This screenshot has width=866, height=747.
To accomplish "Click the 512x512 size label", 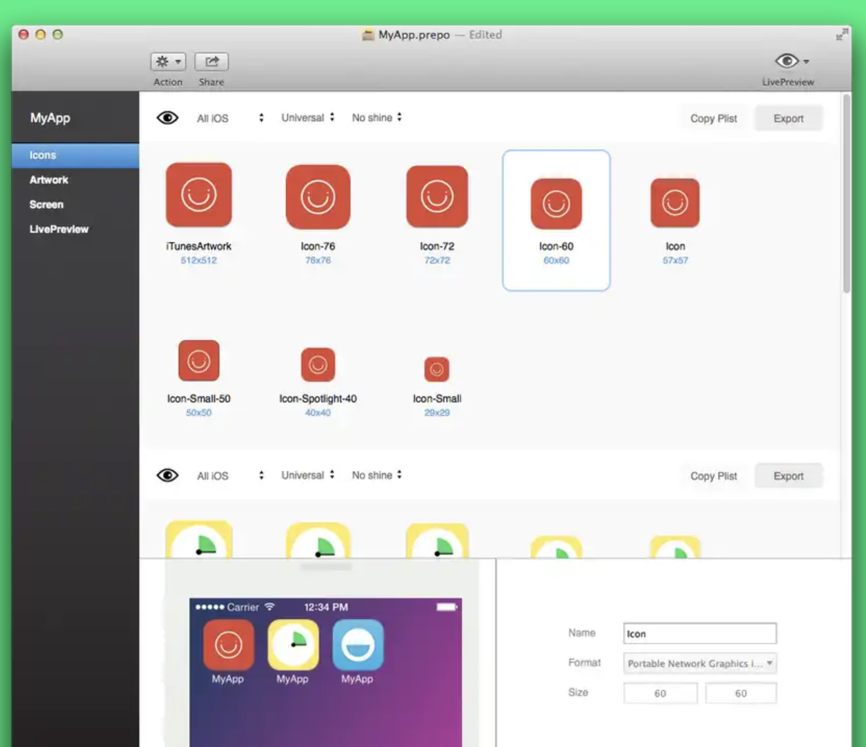I will tap(199, 260).
